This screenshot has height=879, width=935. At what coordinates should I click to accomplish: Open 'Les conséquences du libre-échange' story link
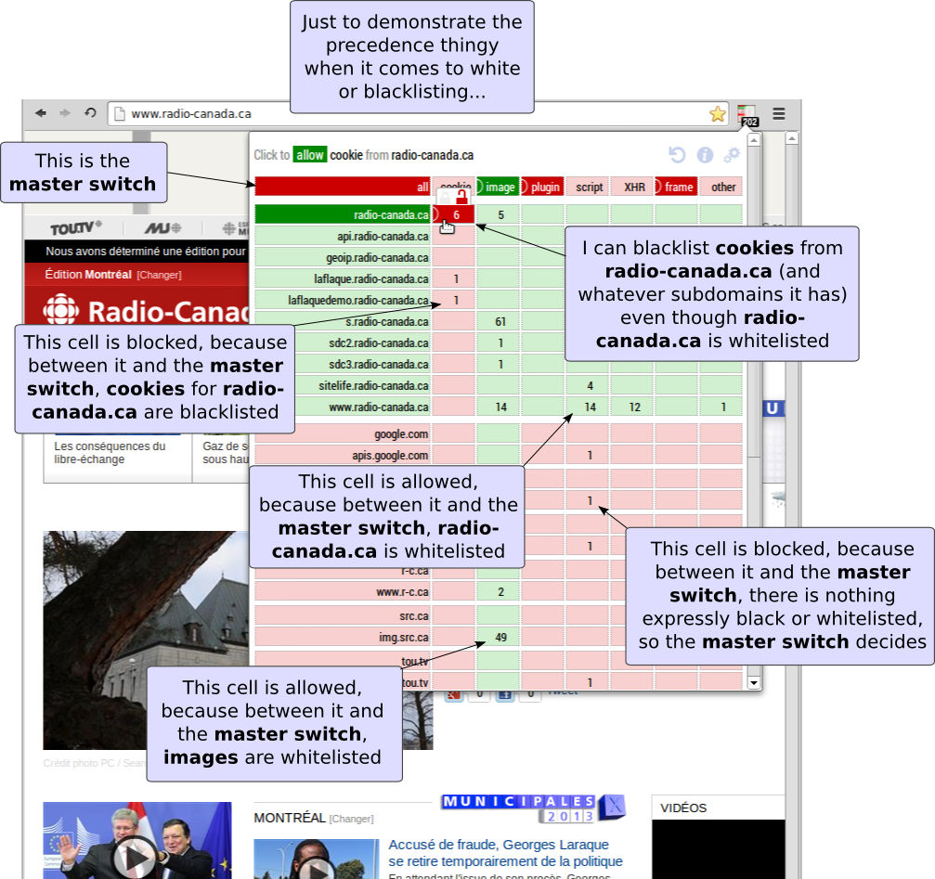point(110,453)
